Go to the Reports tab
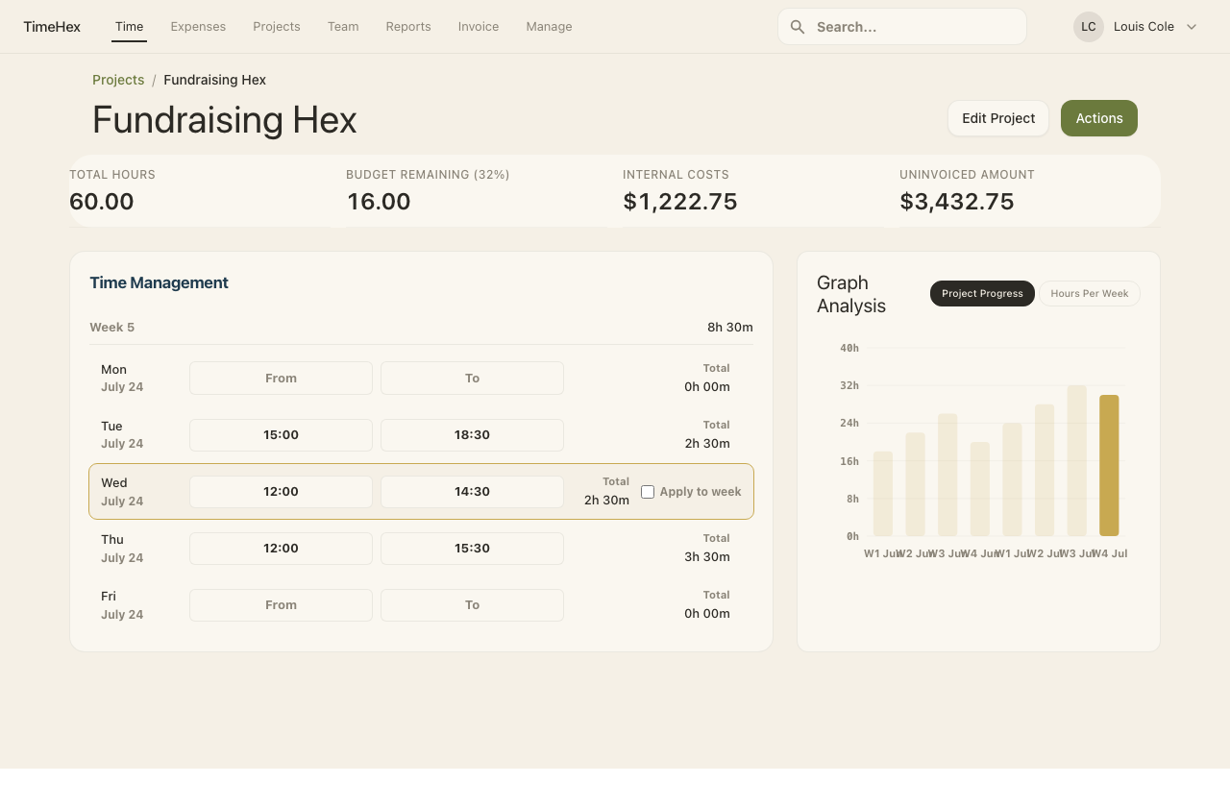Screen dimensions: 1230x808 [408, 27]
